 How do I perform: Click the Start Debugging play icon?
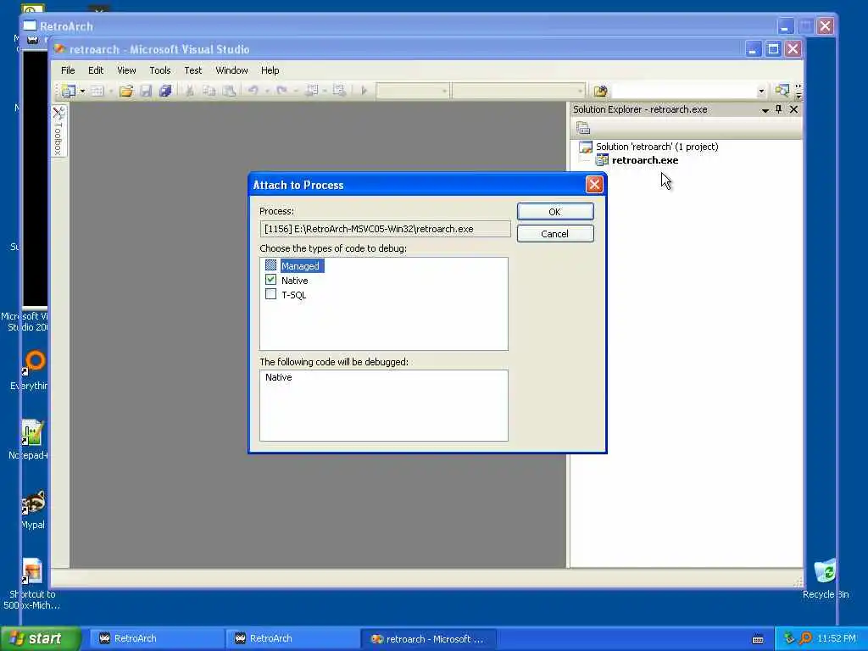[364, 91]
